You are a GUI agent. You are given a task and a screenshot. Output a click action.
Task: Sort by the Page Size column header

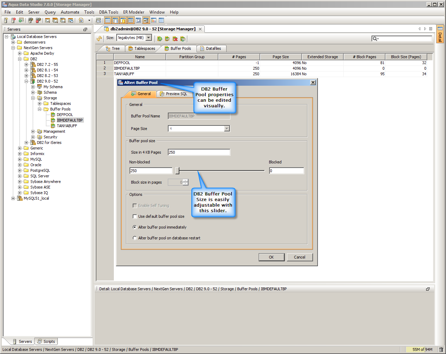click(281, 57)
